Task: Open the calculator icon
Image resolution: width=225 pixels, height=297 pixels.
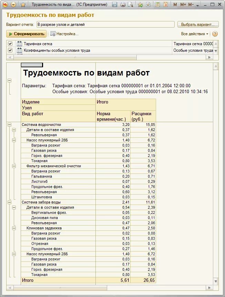Action: [157, 4]
